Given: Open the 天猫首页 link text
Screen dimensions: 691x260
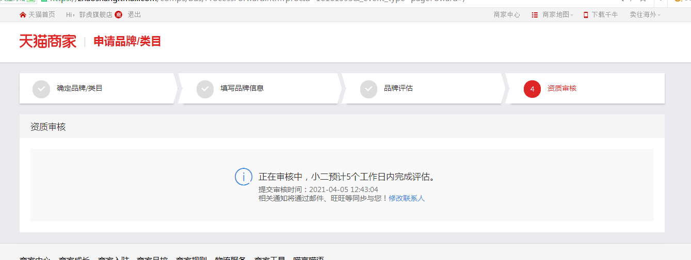Looking at the screenshot, I should pos(41,15).
